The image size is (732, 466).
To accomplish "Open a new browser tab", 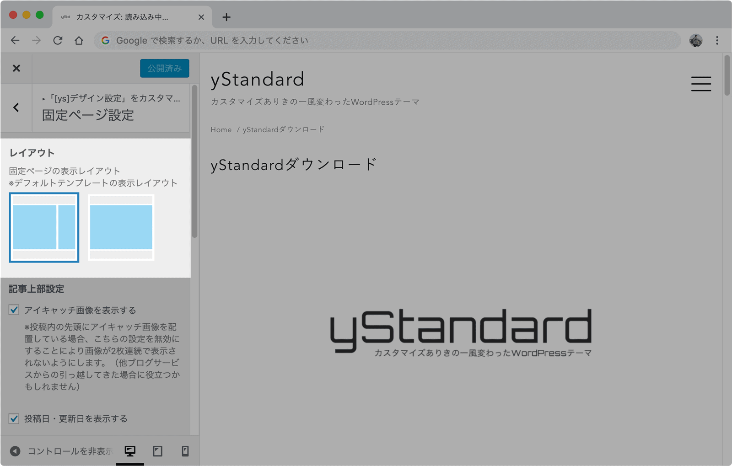I will click(226, 17).
